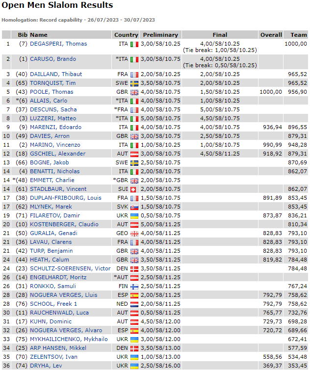The height and width of the screenshot is (370, 310).
Task: Click the Slovakia flag in MLYNEK, Marek row
Action: (x=134, y=207)
